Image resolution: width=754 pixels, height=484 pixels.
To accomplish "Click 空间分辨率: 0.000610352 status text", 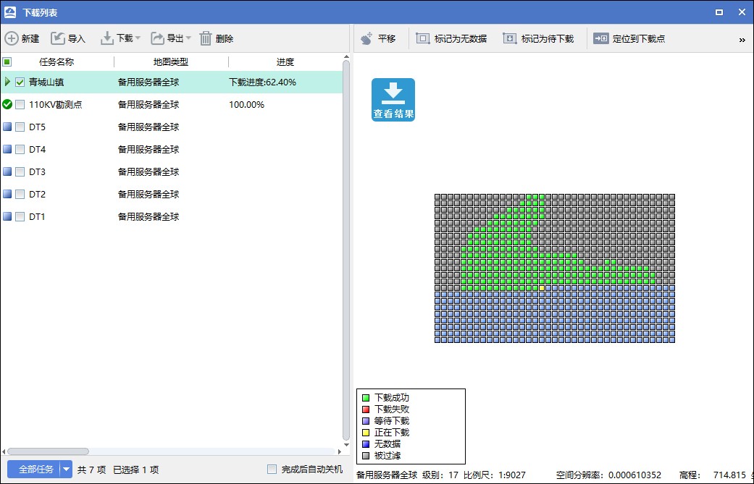I will (609, 475).
